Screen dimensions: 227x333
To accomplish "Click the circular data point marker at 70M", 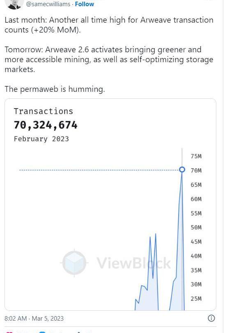I will (182, 170).
